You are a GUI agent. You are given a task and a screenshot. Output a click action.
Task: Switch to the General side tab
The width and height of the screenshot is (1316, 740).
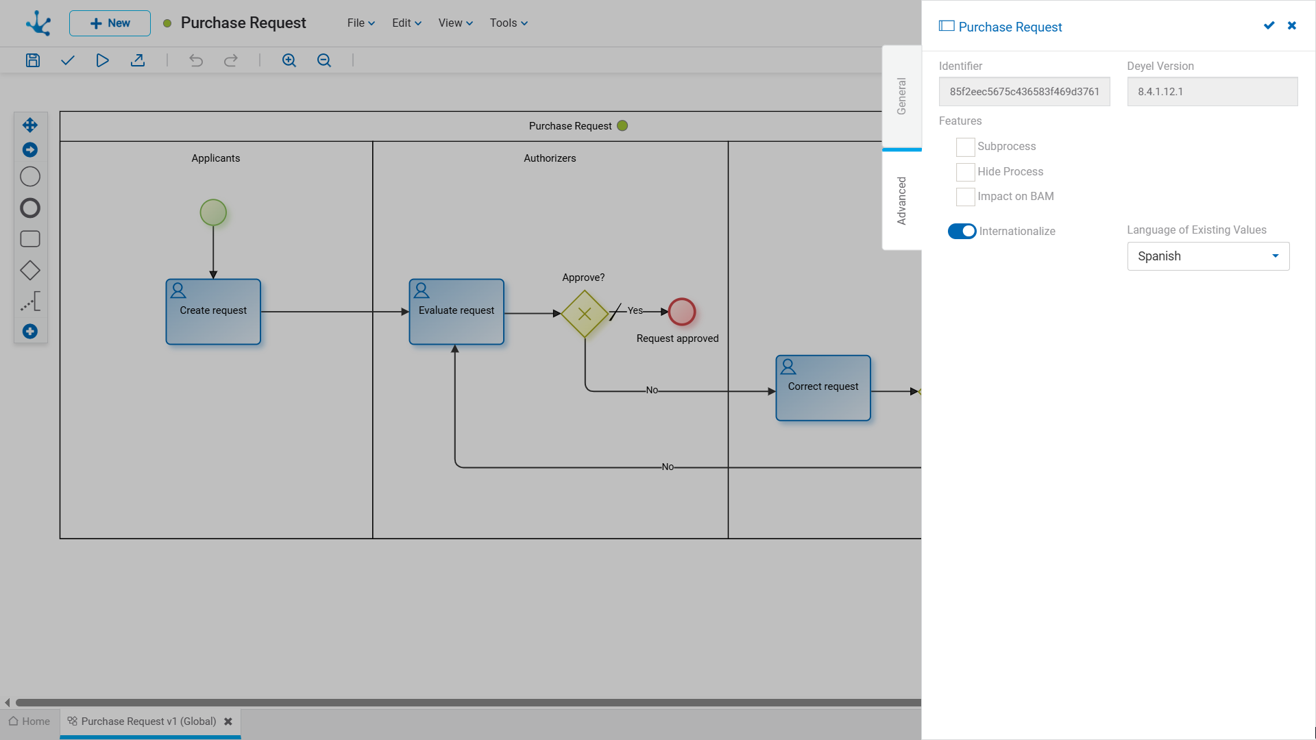pyautogui.click(x=901, y=96)
